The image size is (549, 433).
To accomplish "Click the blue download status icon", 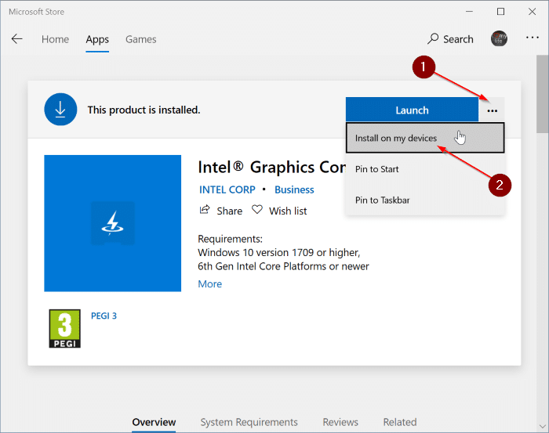I will click(60, 110).
